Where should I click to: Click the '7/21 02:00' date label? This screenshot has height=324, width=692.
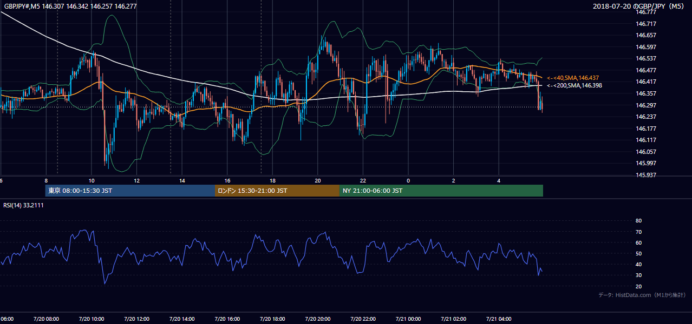pyautogui.click(x=453, y=319)
